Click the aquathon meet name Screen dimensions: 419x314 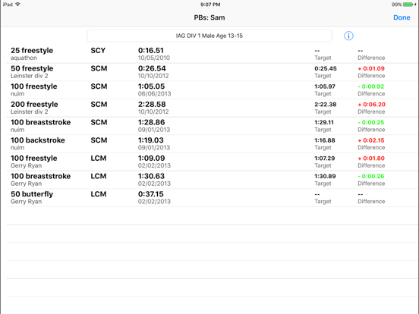coord(24,58)
